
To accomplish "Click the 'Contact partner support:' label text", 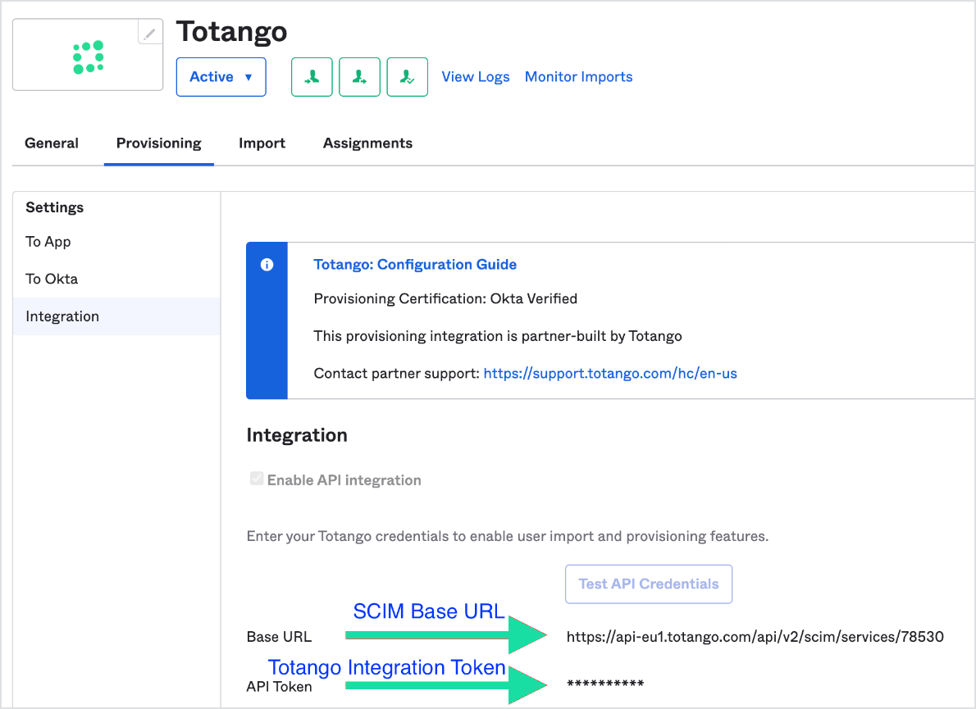I will pyautogui.click(x=396, y=374).
